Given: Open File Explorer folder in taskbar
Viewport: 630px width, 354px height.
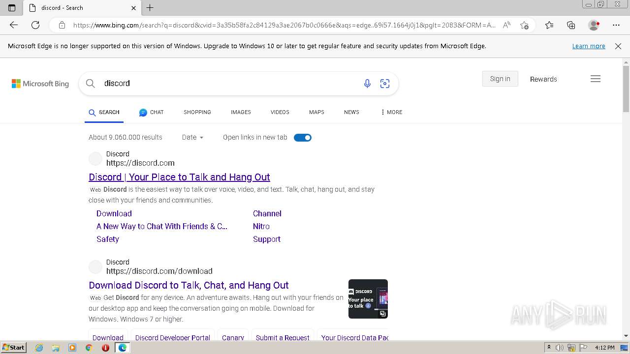Looking at the screenshot, I should pos(56,348).
